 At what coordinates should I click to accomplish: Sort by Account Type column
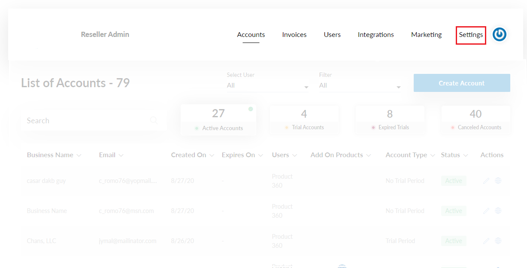click(410, 155)
